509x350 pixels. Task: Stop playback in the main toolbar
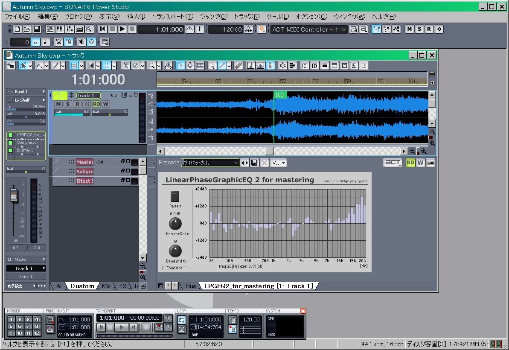pos(112,29)
